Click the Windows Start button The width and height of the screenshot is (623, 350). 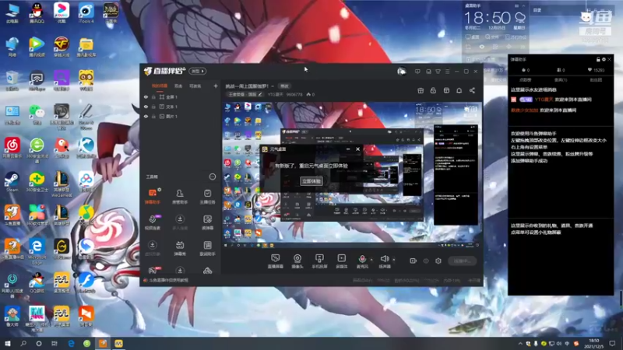(8, 343)
